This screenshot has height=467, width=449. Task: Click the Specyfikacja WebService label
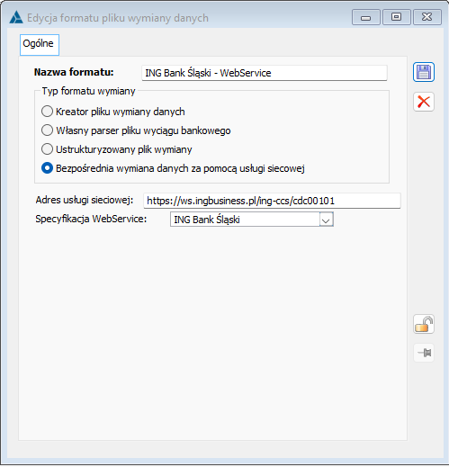91,219
